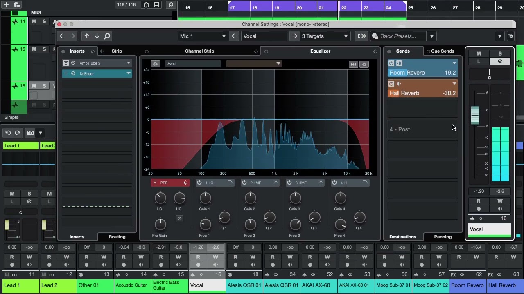Switch to Channel Strip tab
Image resolution: width=524 pixels, height=294 pixels.
coord(199,51)
